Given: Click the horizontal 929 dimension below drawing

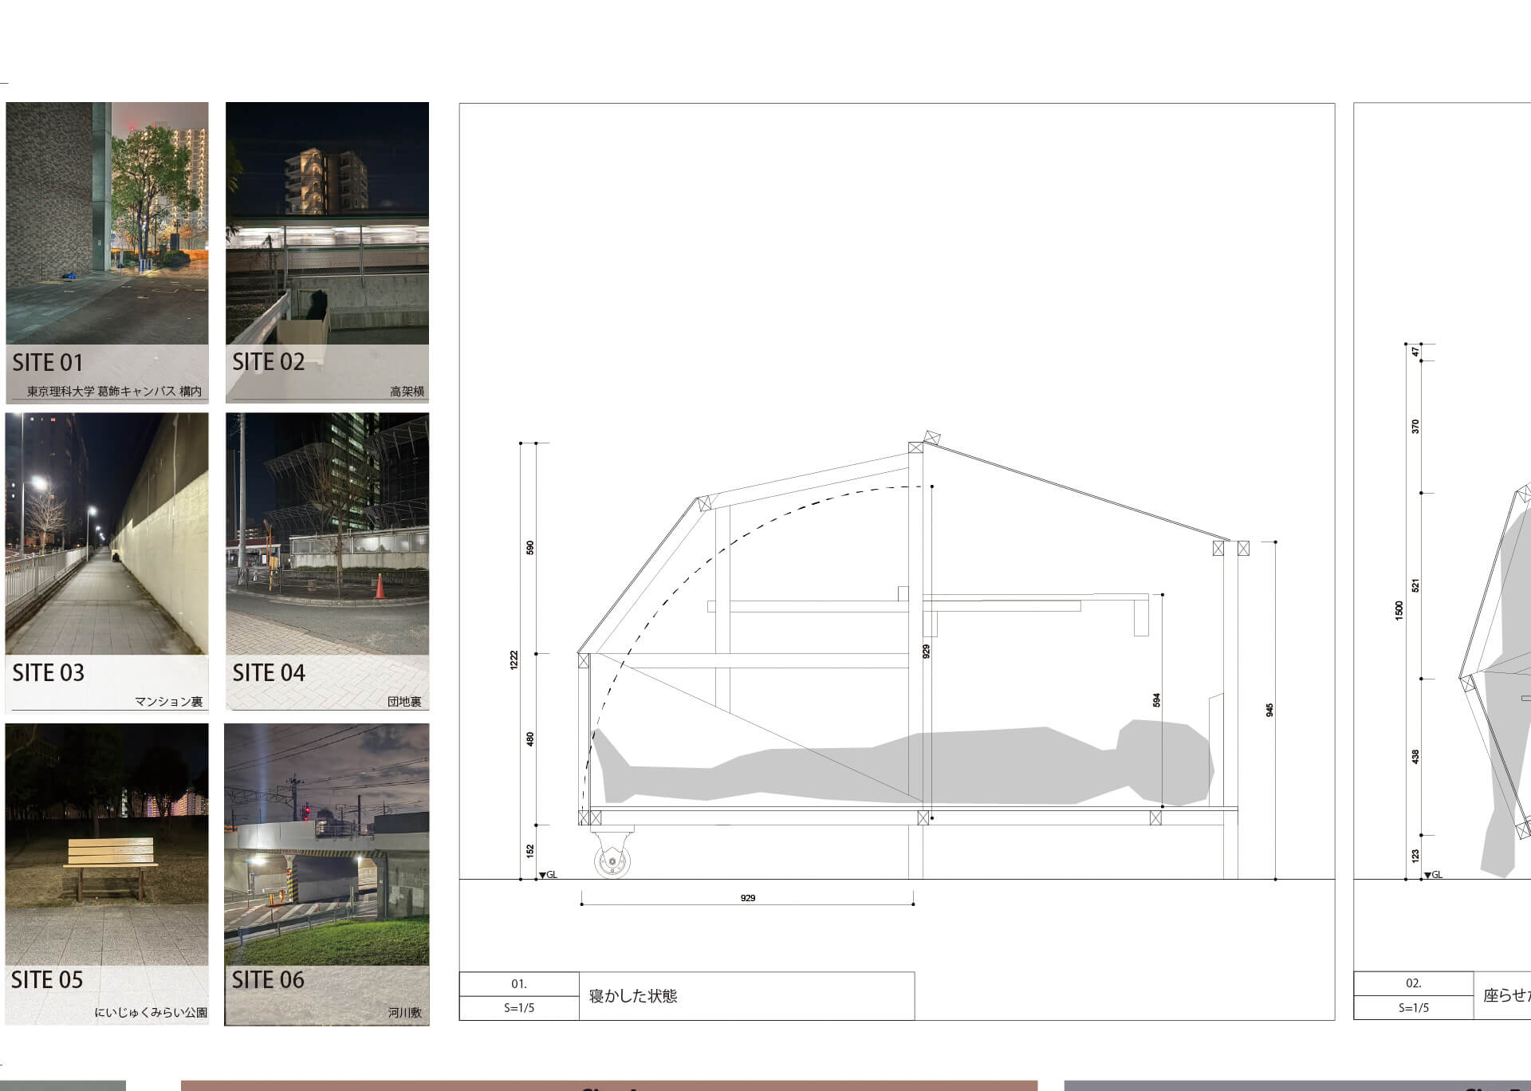Looking at the screenshot, I should point(747,898).
